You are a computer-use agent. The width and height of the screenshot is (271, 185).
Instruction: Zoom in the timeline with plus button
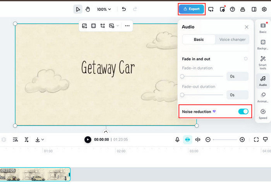click(x=242, y=139)
